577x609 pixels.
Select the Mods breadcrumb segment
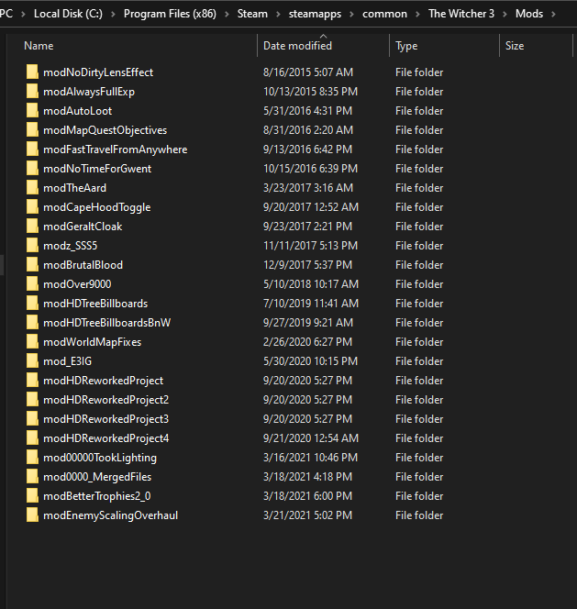(529, 14)
